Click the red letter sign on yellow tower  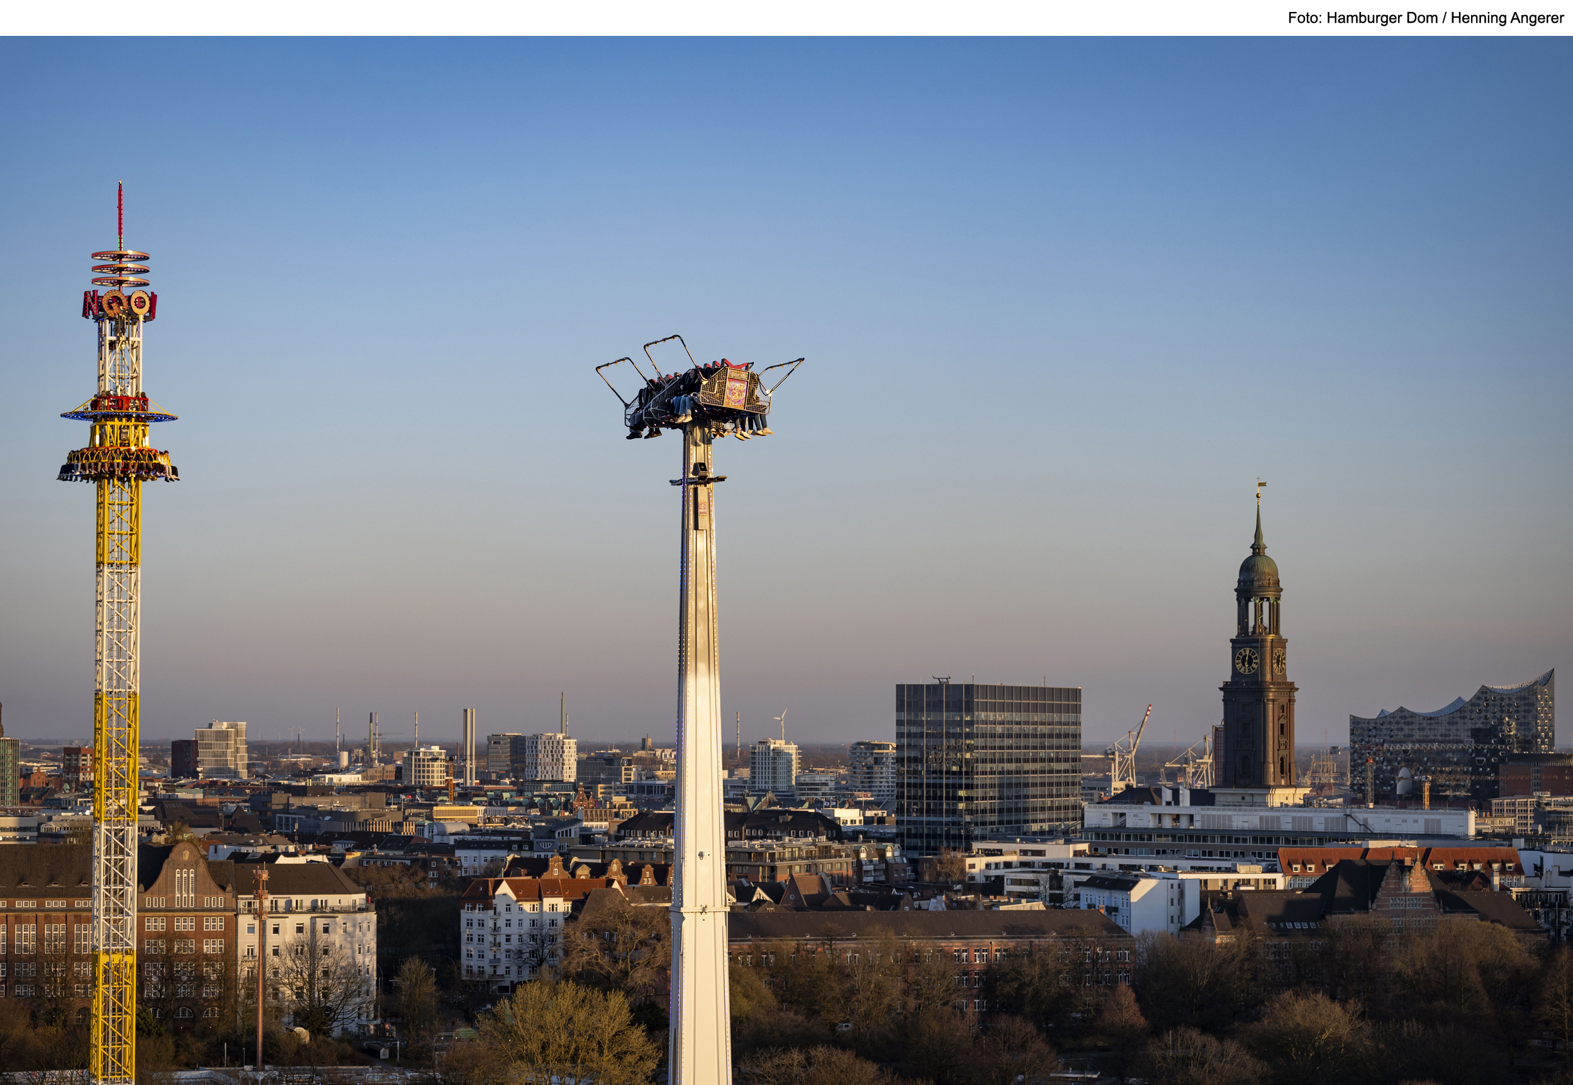click(120, 305)
